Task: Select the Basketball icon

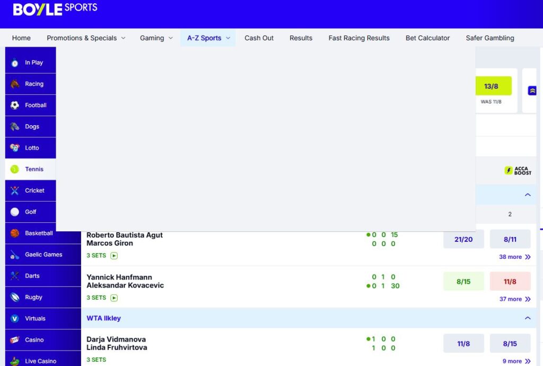Action: click(14, 233)
